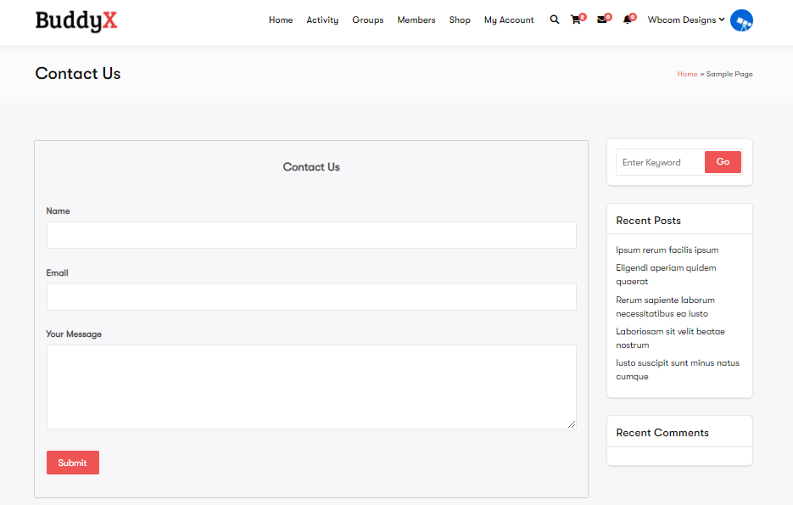Click the user avatar profile picture
The image size is (793, 505).
click(x=741, y=20)
